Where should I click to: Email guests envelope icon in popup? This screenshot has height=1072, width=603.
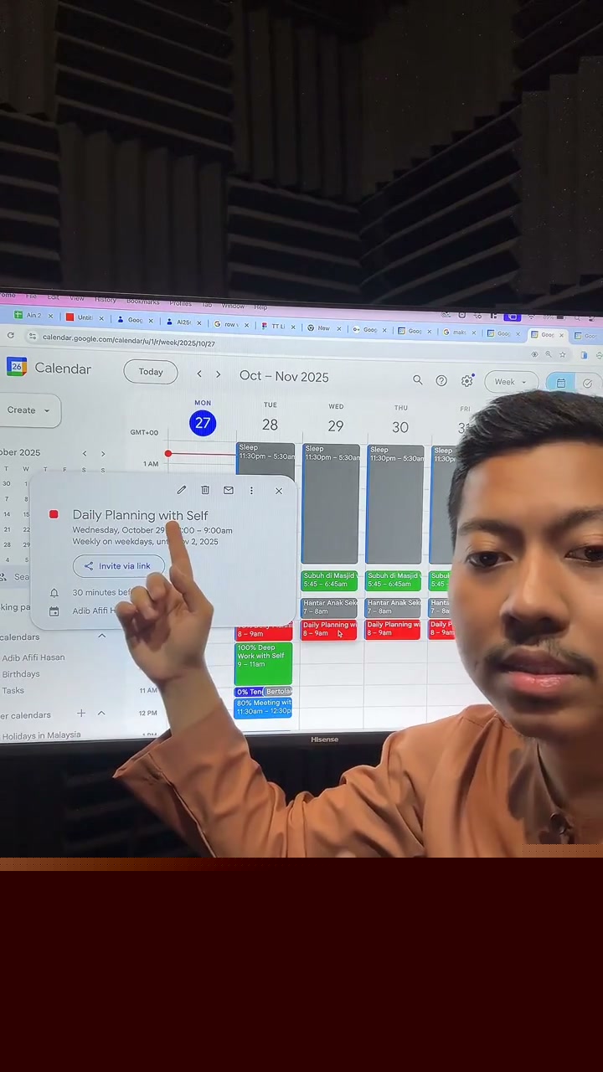(x=228, y=491)
